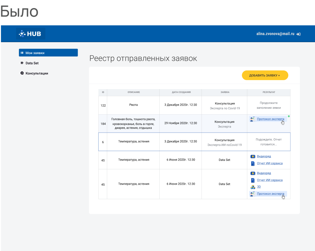Open the 3D link in the last row
Screen dimensions: 315x251
259,187
